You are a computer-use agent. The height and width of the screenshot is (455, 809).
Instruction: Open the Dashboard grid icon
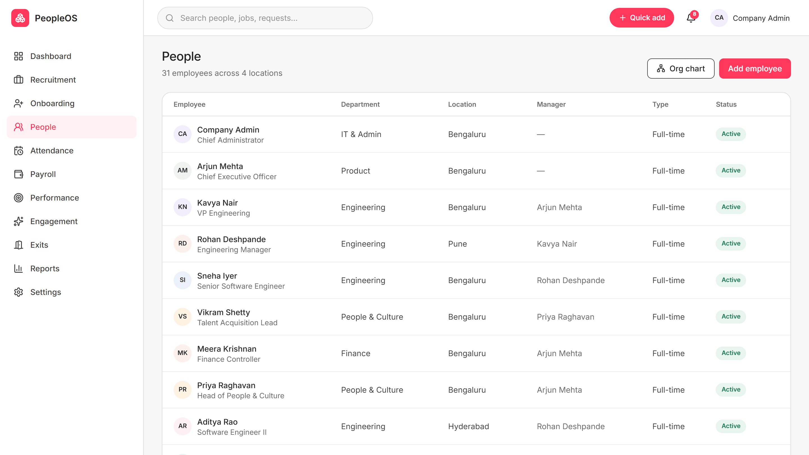[19, 56]
